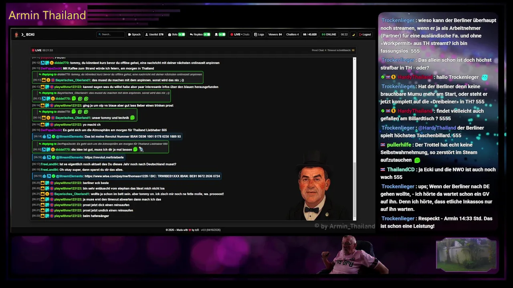The image size is (513, 288).
Task: Click the red LIVE timer 00:21:53
Action: tap(42, 50)
